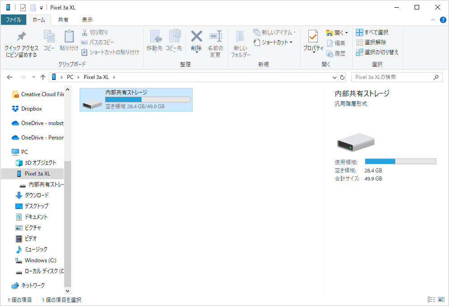Select Dropbox in navigation pane
Screen dimensions: 449x306
tap(31, 109)
